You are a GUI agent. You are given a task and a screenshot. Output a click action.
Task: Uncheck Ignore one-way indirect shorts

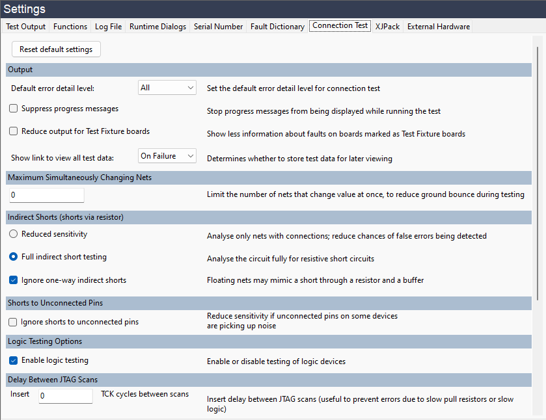[x=14, y=280]
